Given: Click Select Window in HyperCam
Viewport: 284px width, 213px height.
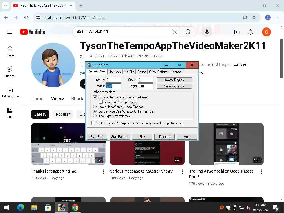Looking at the screenshot, I should tap(174, 86).
